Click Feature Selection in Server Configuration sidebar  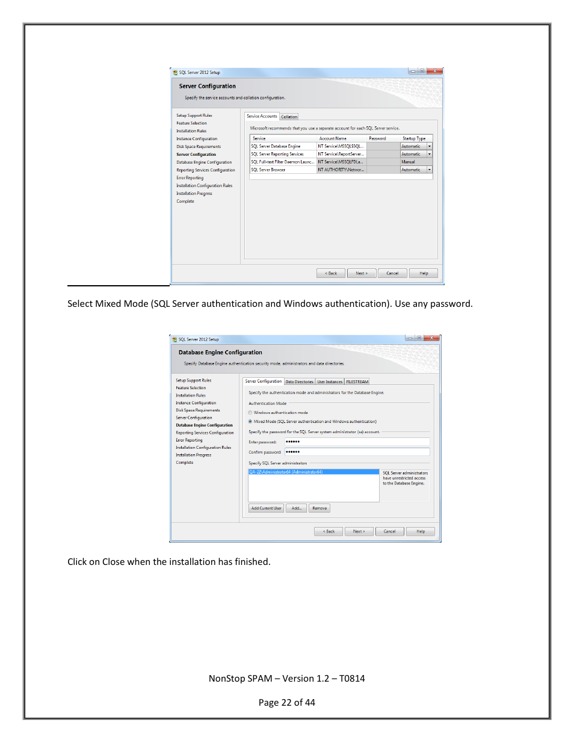pyautogui.click(x=191, y=123)
